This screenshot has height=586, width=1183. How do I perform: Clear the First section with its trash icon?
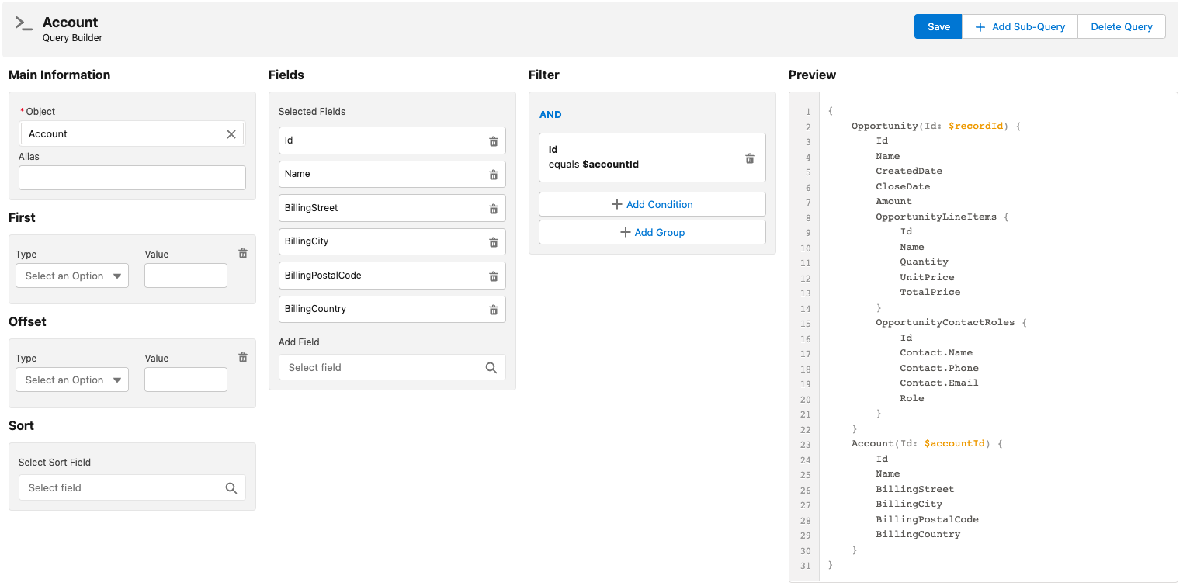243,253
